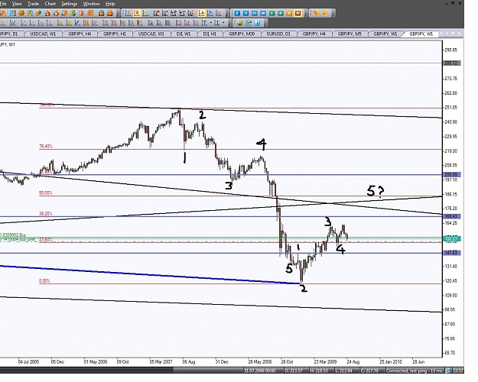
Task: Expand overflow chevron after the padlock icons
Action: (118, 14)
